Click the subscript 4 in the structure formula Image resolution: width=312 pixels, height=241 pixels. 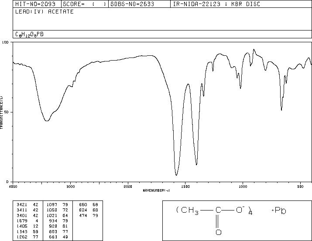250,213
